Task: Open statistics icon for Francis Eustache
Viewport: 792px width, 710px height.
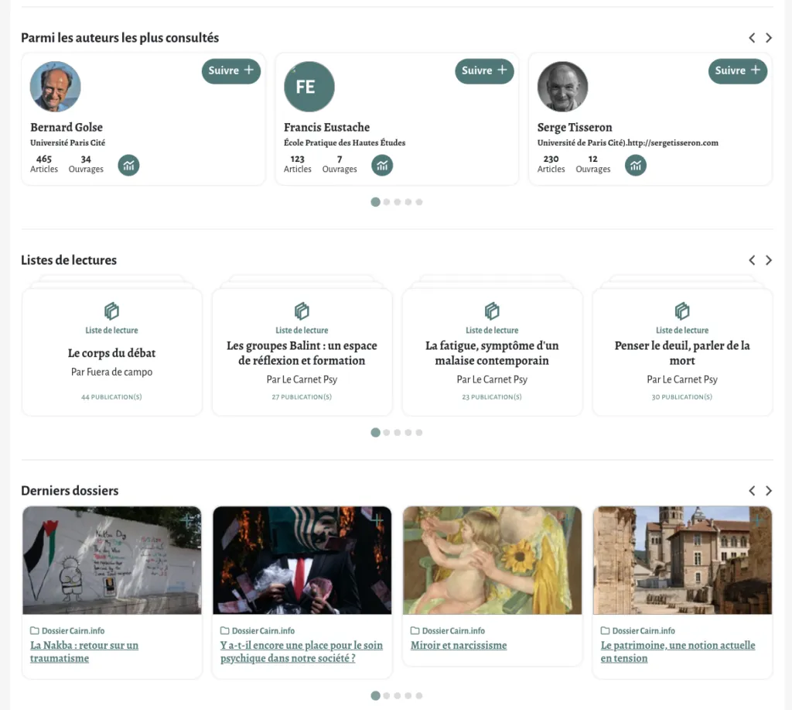Action: click(382, 165)
